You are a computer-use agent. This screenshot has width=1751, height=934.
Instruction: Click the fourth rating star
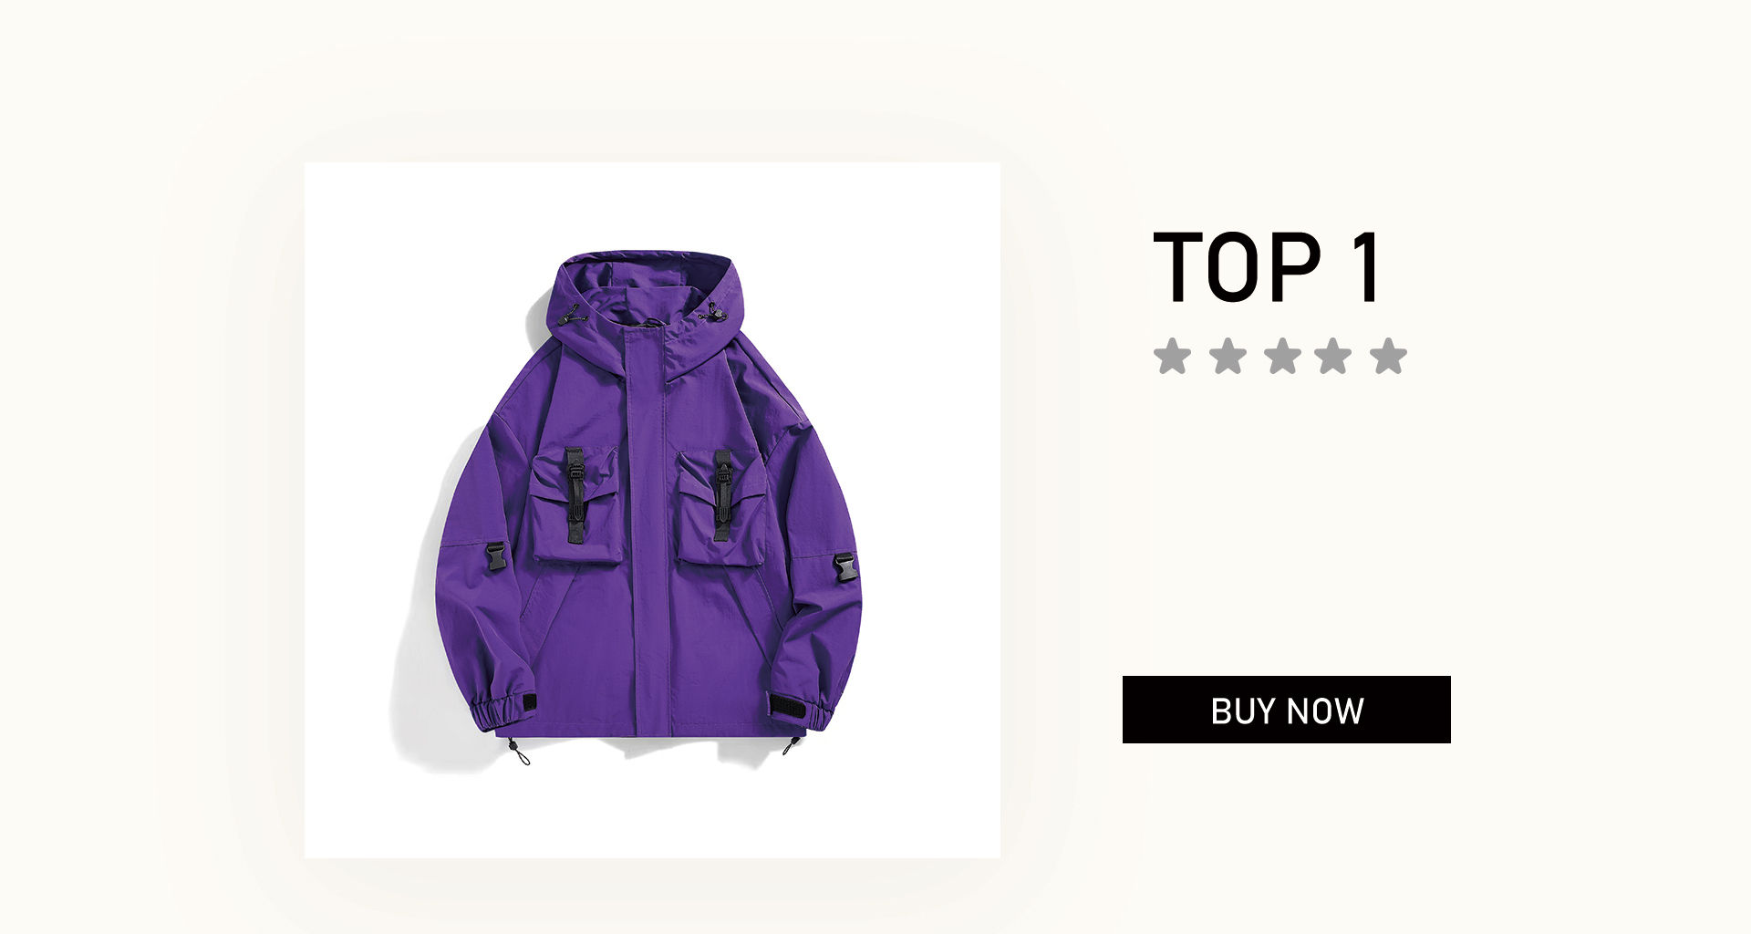click(1332, 356)
